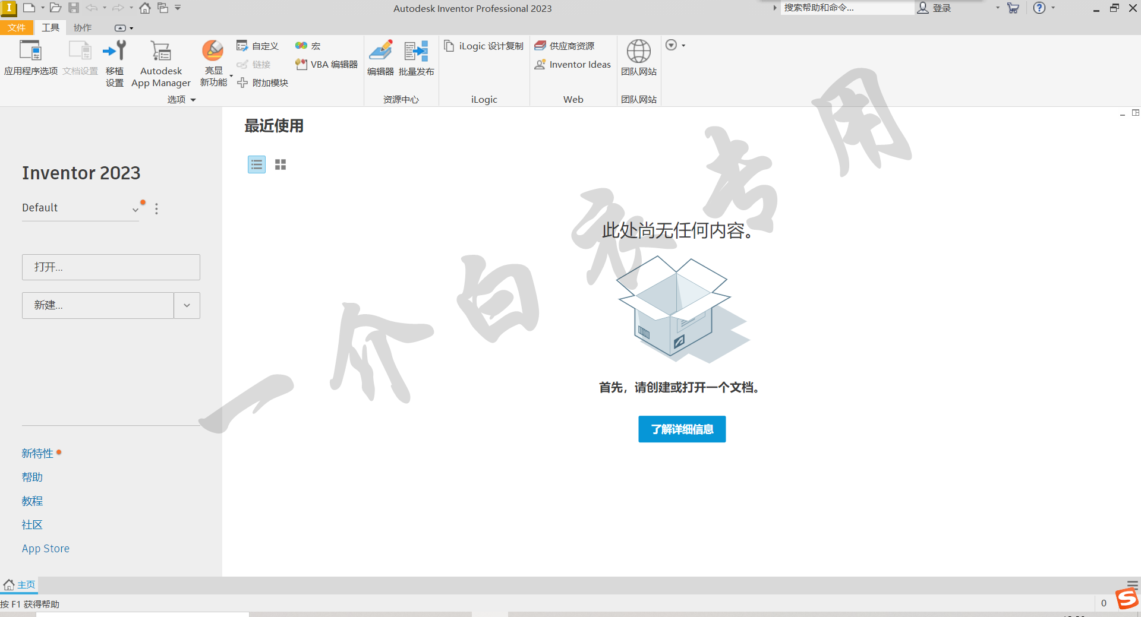
Task: Switch recent files to grid view
Action: click(280, 164)
